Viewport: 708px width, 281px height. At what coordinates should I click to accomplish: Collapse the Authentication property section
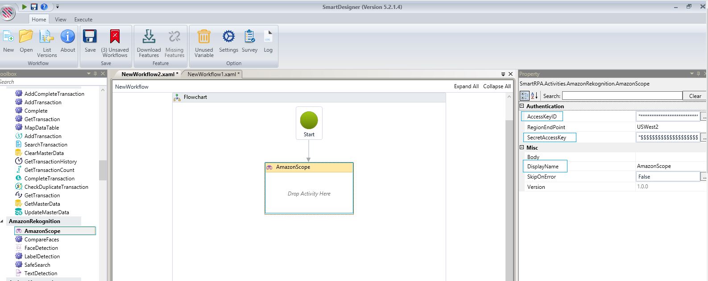[522, 106]
